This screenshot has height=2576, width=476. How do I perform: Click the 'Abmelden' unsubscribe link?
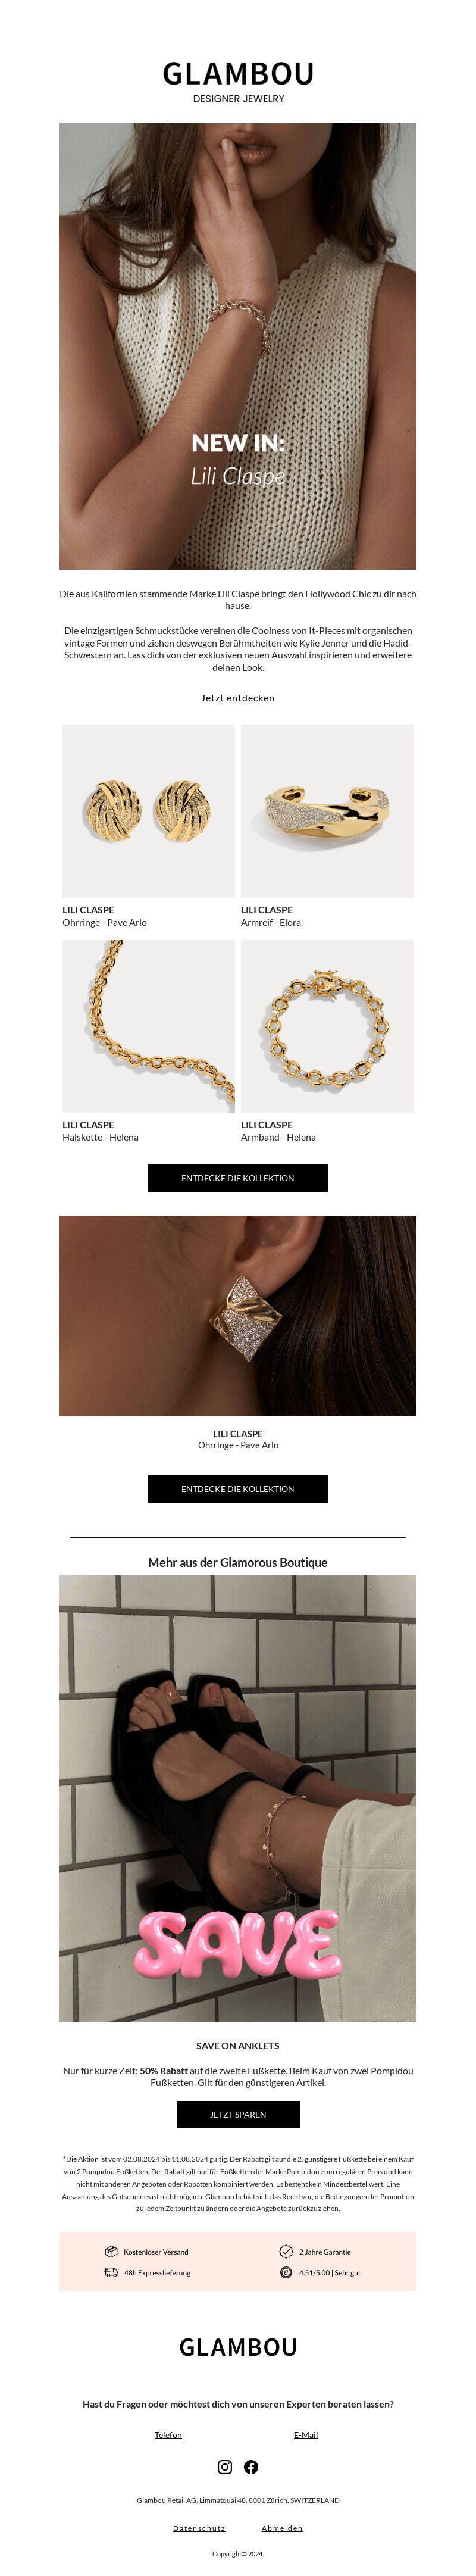click(x=282, y=2528)
